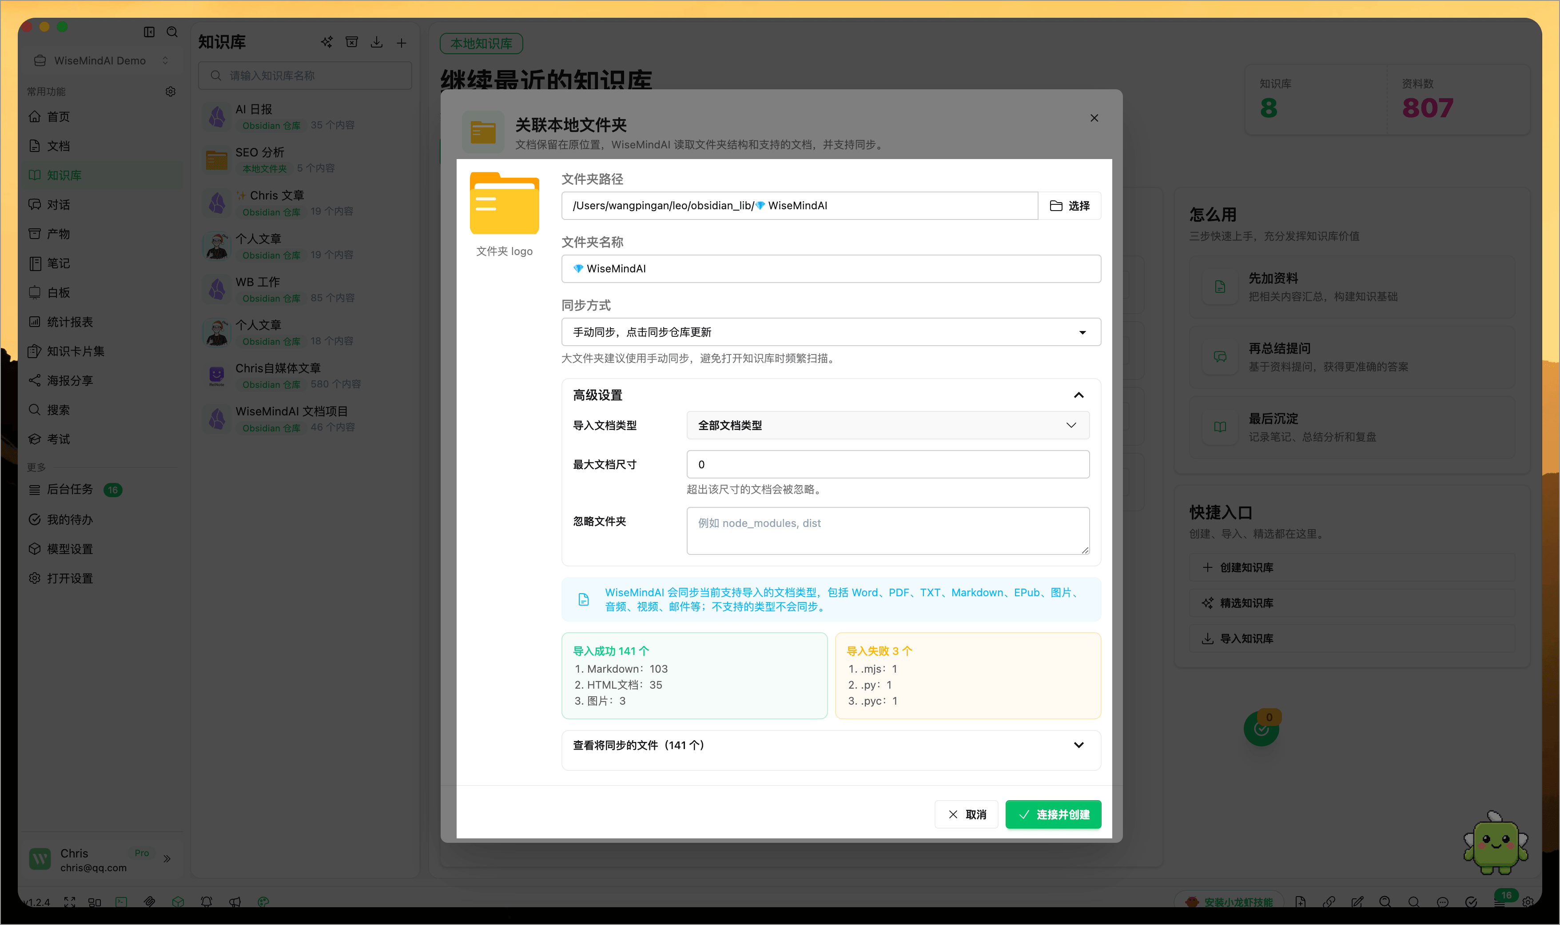Click the 最大文档尺寸 input
1560x925 pixels.
888,464
